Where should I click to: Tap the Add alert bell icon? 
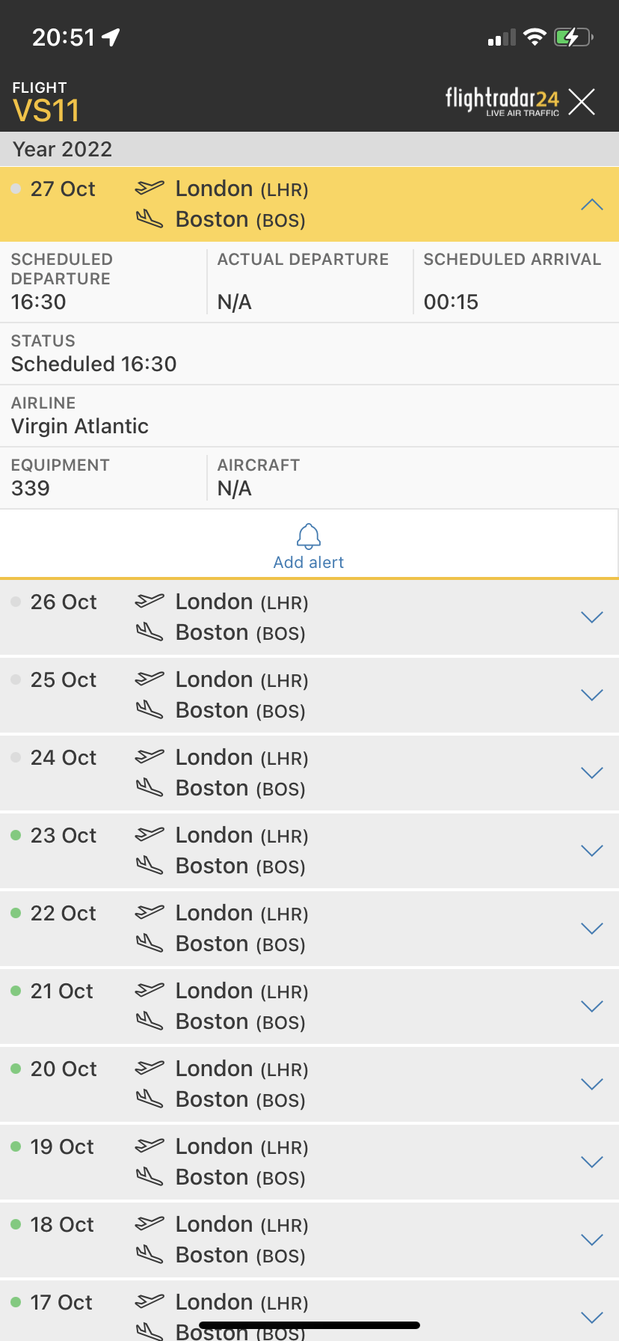pos(309,536)
